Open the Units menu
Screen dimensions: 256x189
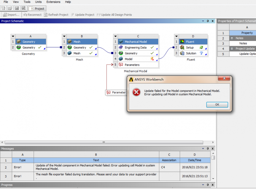point(38,2)
